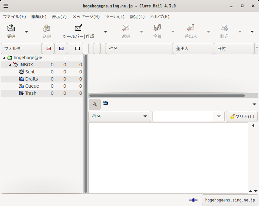Toggle the quick search magnifier button
Image resolution: width=259 pixels, height=206 pixels.
pos(95,104)
